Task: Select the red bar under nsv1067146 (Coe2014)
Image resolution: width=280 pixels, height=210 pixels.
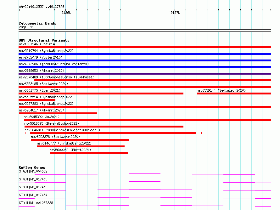Action: pos(145,47)
